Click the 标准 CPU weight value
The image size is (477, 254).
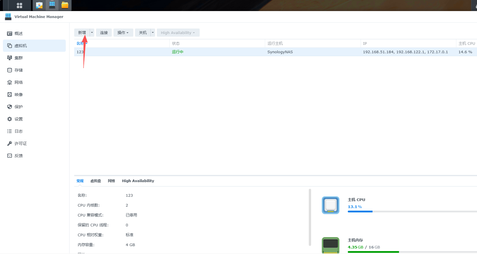[x=130, y=235]
